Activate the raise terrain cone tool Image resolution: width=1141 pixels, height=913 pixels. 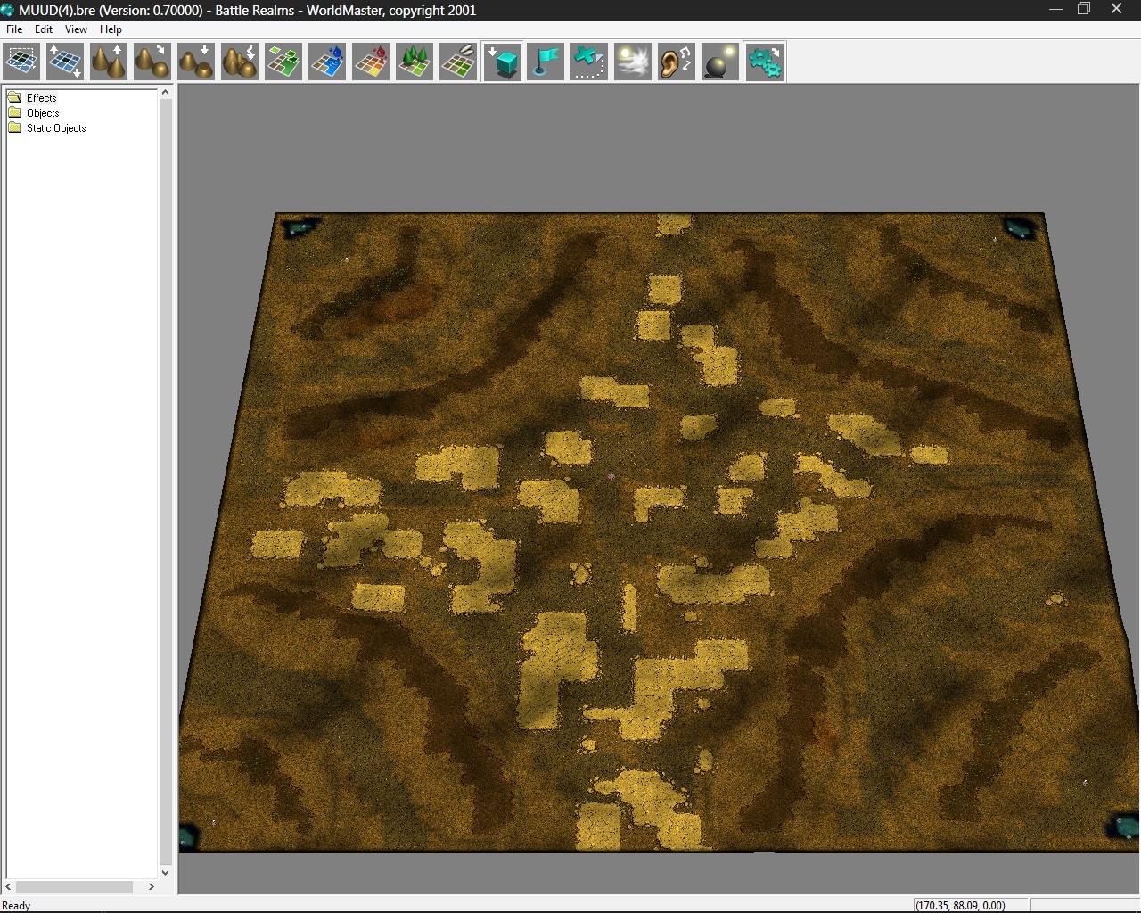click(x=109, y=62)
